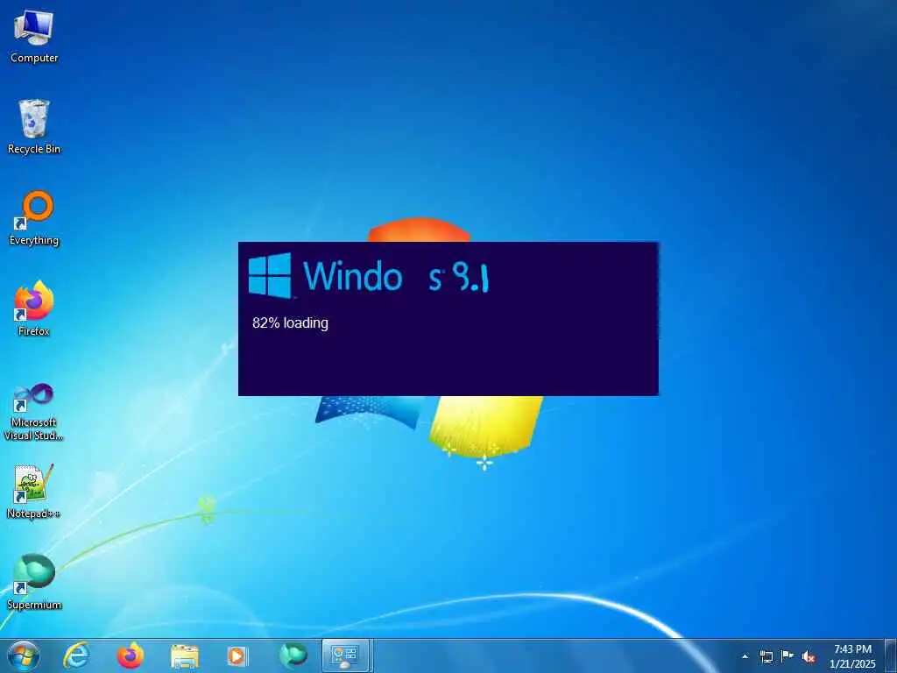Open the network status tray icon

[x=766, y=656]
